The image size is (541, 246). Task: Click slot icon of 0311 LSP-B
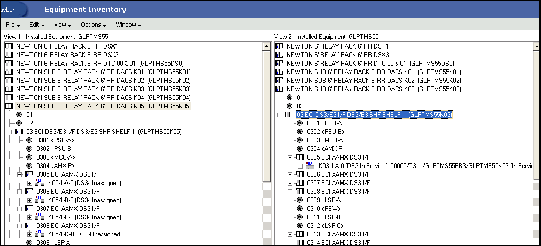(300, 217)
